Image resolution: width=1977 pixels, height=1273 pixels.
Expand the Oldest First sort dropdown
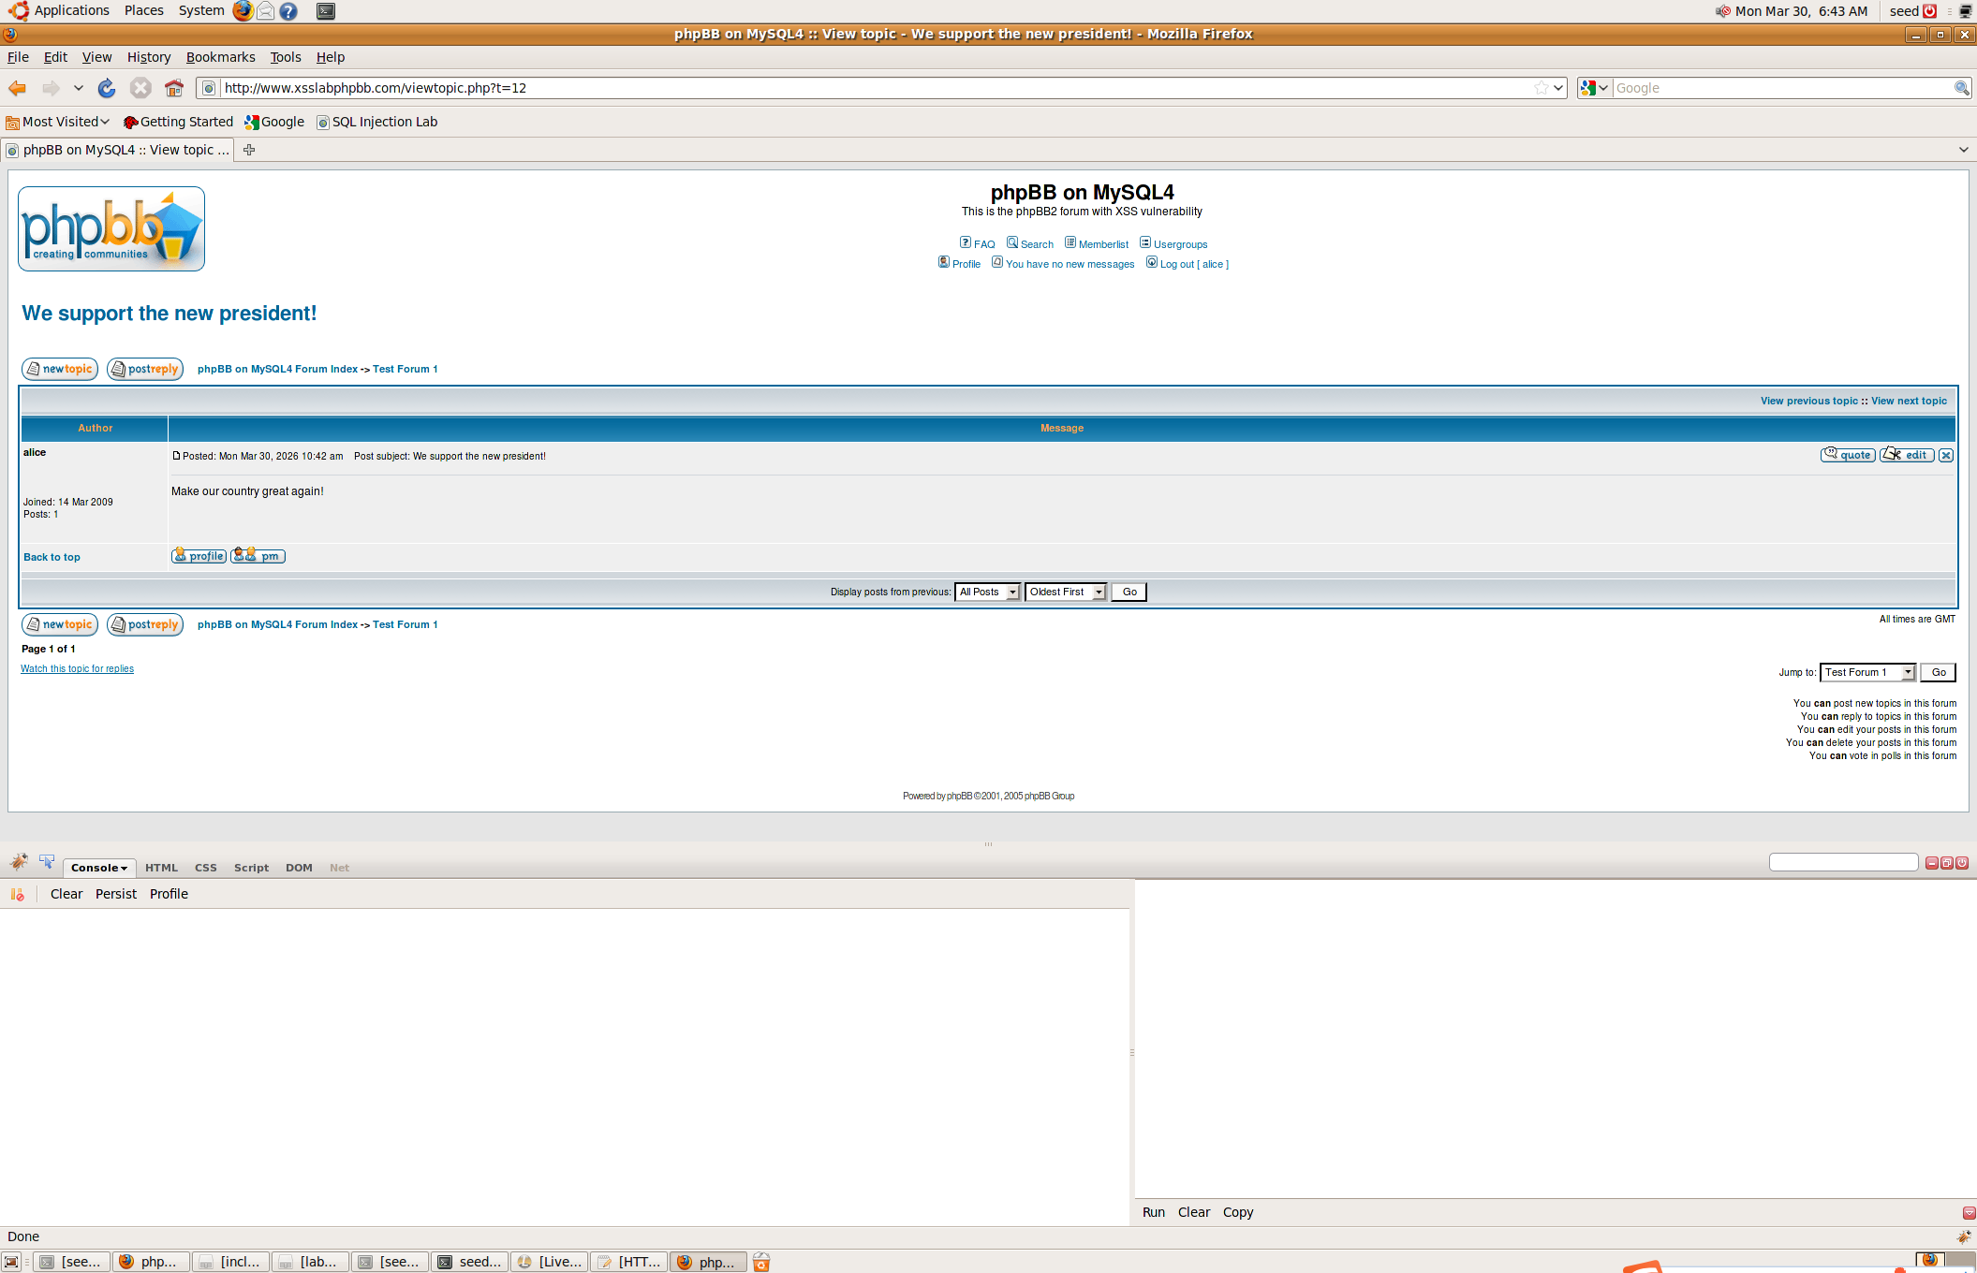click(1066, 593)
